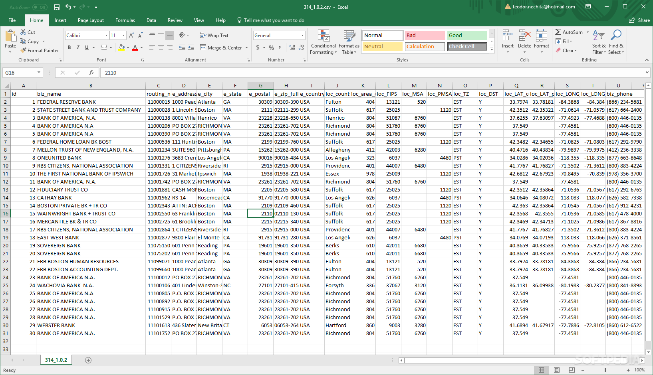Click the Comma Style icon
The height and width of the screenshot is (375, 653).
click(280, 47)
